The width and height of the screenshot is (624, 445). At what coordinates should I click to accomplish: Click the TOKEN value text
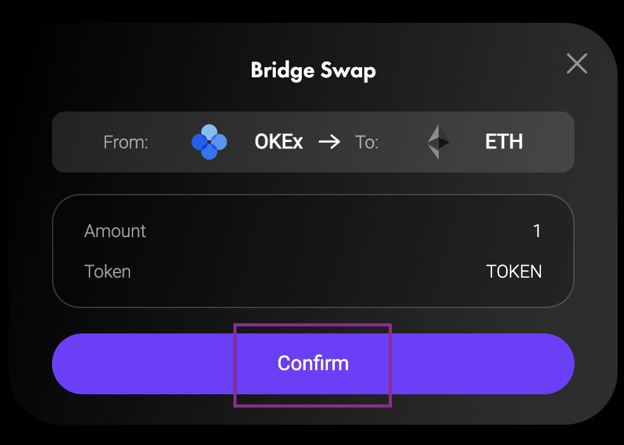click(514, 271)
